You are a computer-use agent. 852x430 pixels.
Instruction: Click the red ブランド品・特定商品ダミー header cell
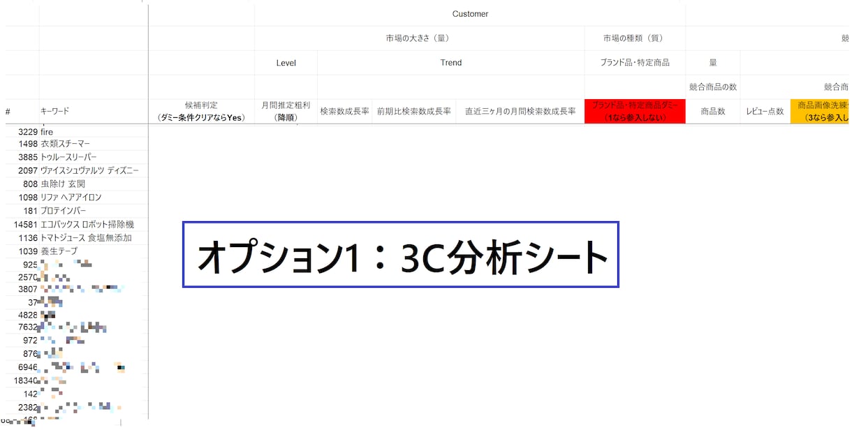tap(635, 112)
